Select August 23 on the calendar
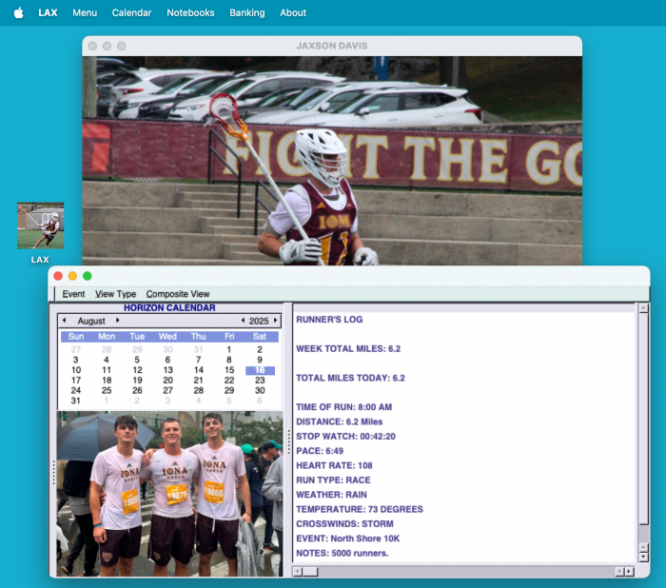 click(x=260, y=381)
